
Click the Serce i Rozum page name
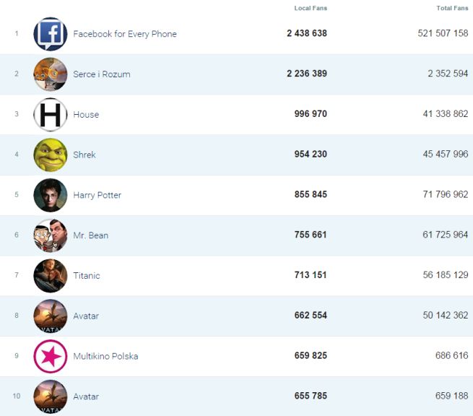pyautogui.click(x=102, y=74)
